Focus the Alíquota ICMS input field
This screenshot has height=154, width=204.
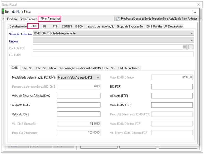(79, 105)
